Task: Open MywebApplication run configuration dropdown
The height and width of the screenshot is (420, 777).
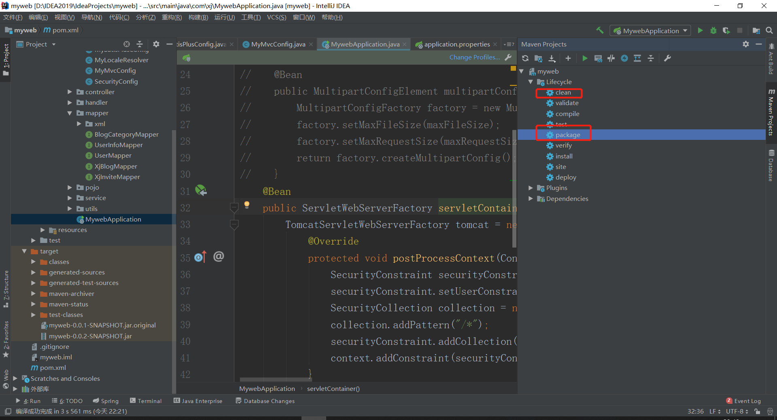Action: (x=650, y=31)
